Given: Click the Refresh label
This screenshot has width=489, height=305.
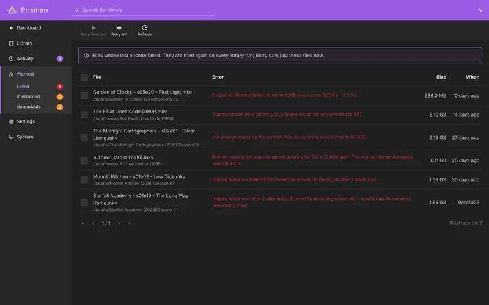Looking at the screenshot, I should [x=145, y=35].
